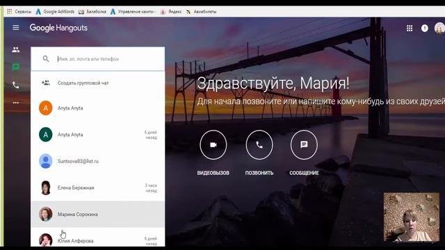
Task: Select the green Conversations sidebar icon
Action: (16, 67)
